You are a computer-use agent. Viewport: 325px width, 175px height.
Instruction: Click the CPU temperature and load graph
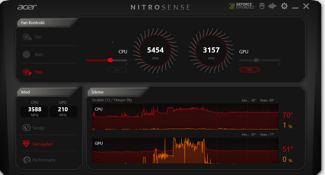tap(185, 116)
